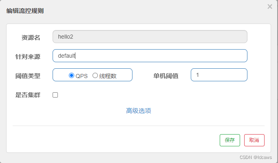
Task: Click the 资源名 label
Action: click(x=31, y=38)
